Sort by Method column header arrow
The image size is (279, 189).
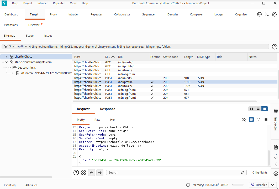tap(113, 57)
